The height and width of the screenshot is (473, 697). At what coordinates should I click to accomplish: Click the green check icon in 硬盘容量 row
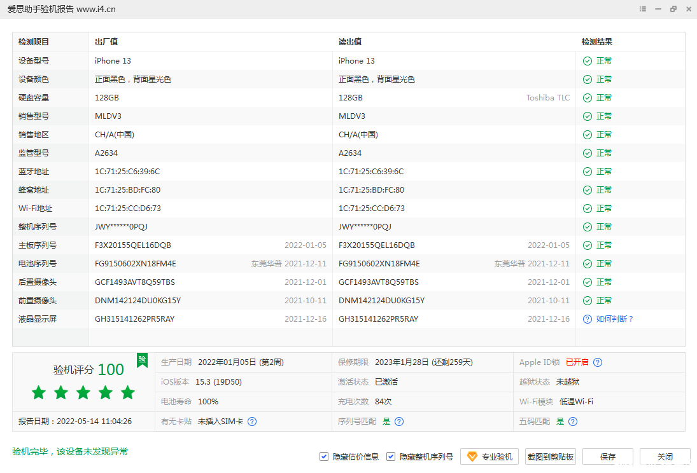588,98
